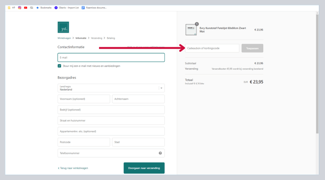This screenshot has height=180, width=325.
Task: Open the Land/regio Nederland dropdown
Action: 111,88
